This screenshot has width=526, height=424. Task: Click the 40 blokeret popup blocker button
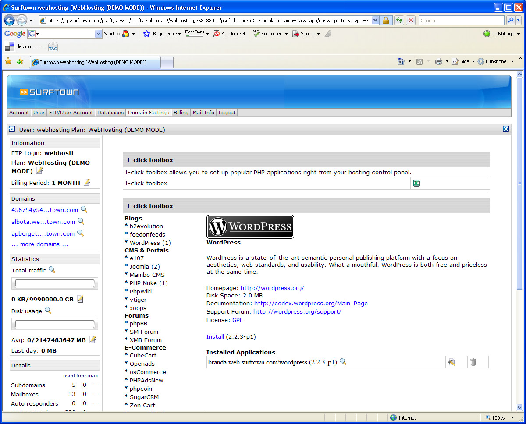(229, 34)
